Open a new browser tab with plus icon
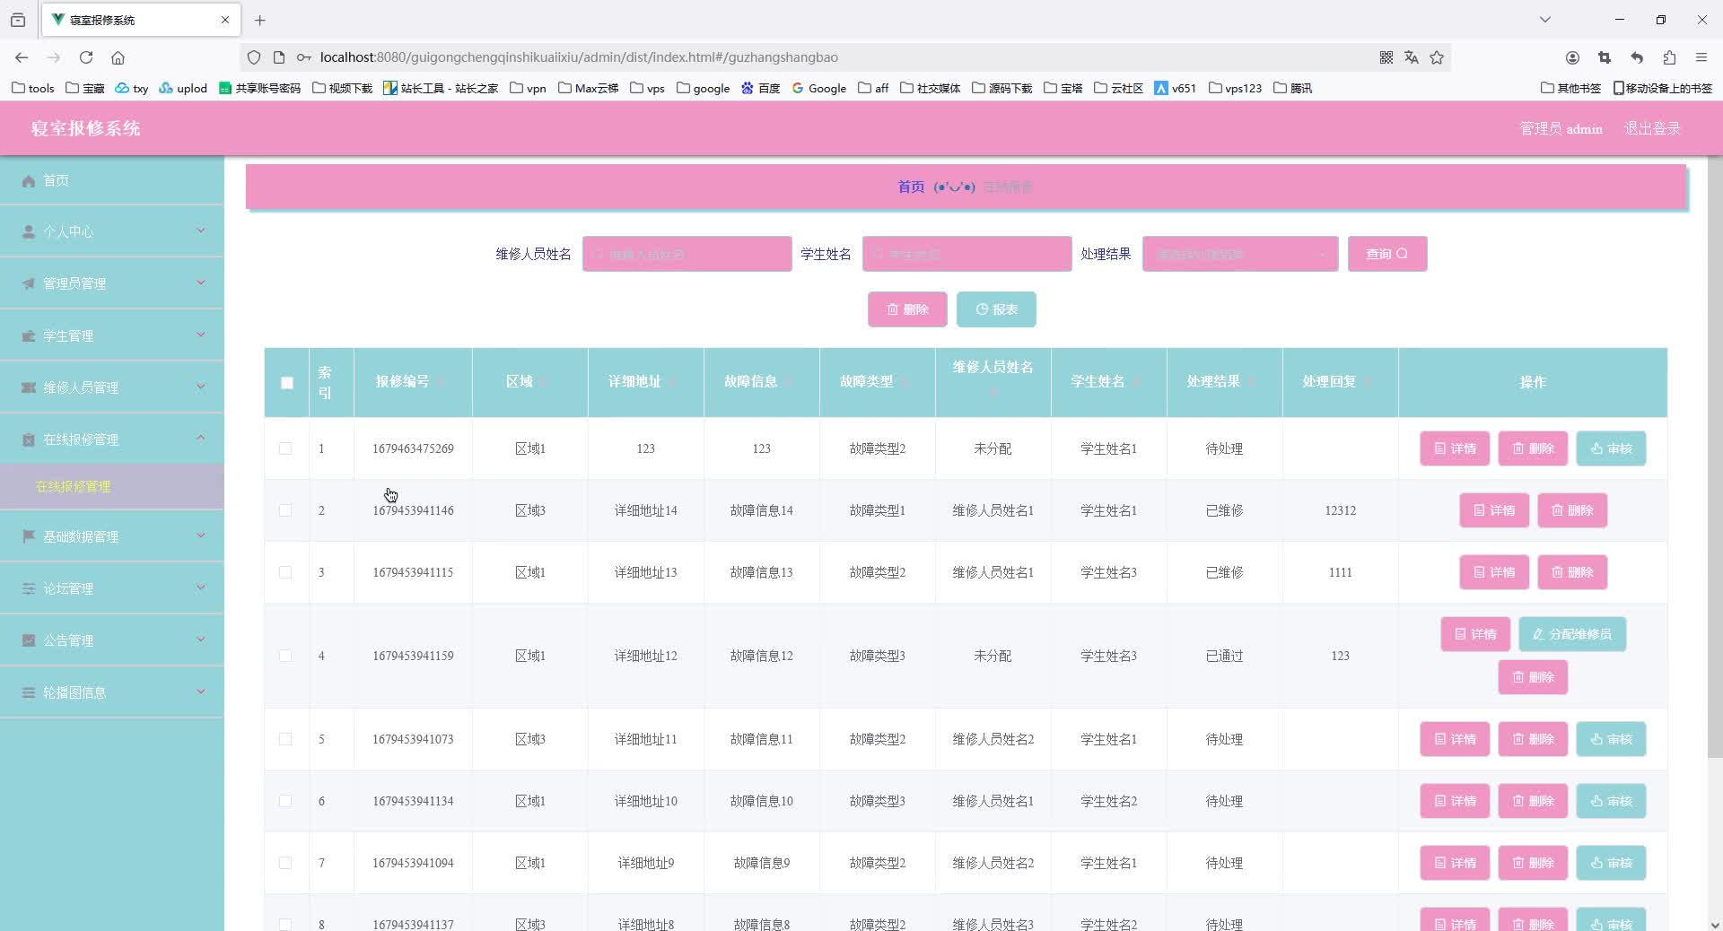 tap(260, 20)
